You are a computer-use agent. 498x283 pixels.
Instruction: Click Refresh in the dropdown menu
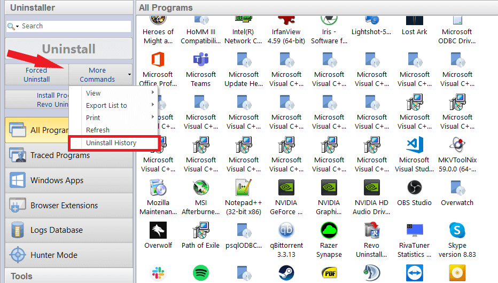98,130
